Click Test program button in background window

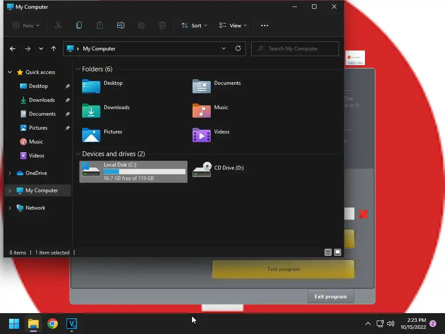283,269
